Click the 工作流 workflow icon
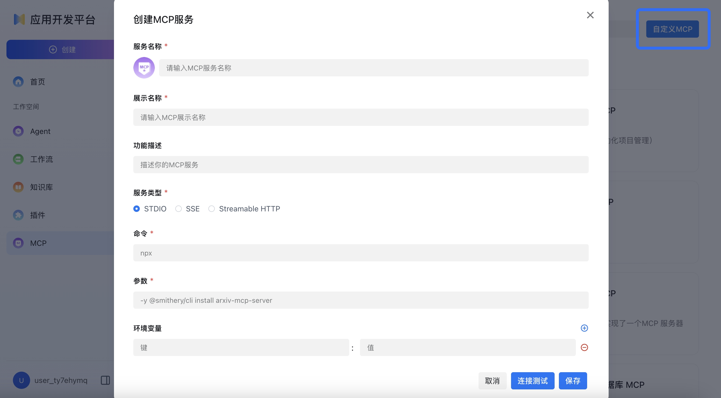The width and height of the screenshot is (721, 398). [18, 159]
